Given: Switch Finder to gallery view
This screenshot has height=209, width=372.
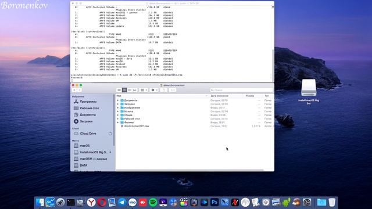Looking at the screenshot, I should [x=135, y=90].
